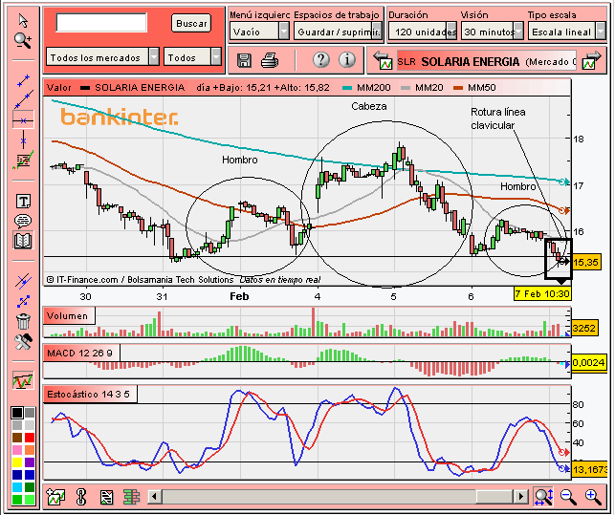Open the hammer and wrench settings tool
The height and width of the screenshot is (515, 615).
[23, 342]
